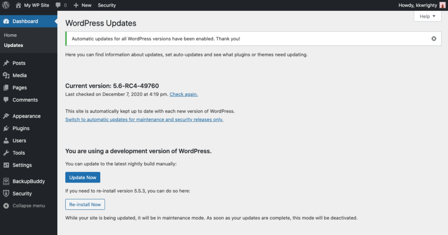The width and height of the screenshot is (448, 235).
Task: Open the Tools menu label
Action: [x=18, y=153]
